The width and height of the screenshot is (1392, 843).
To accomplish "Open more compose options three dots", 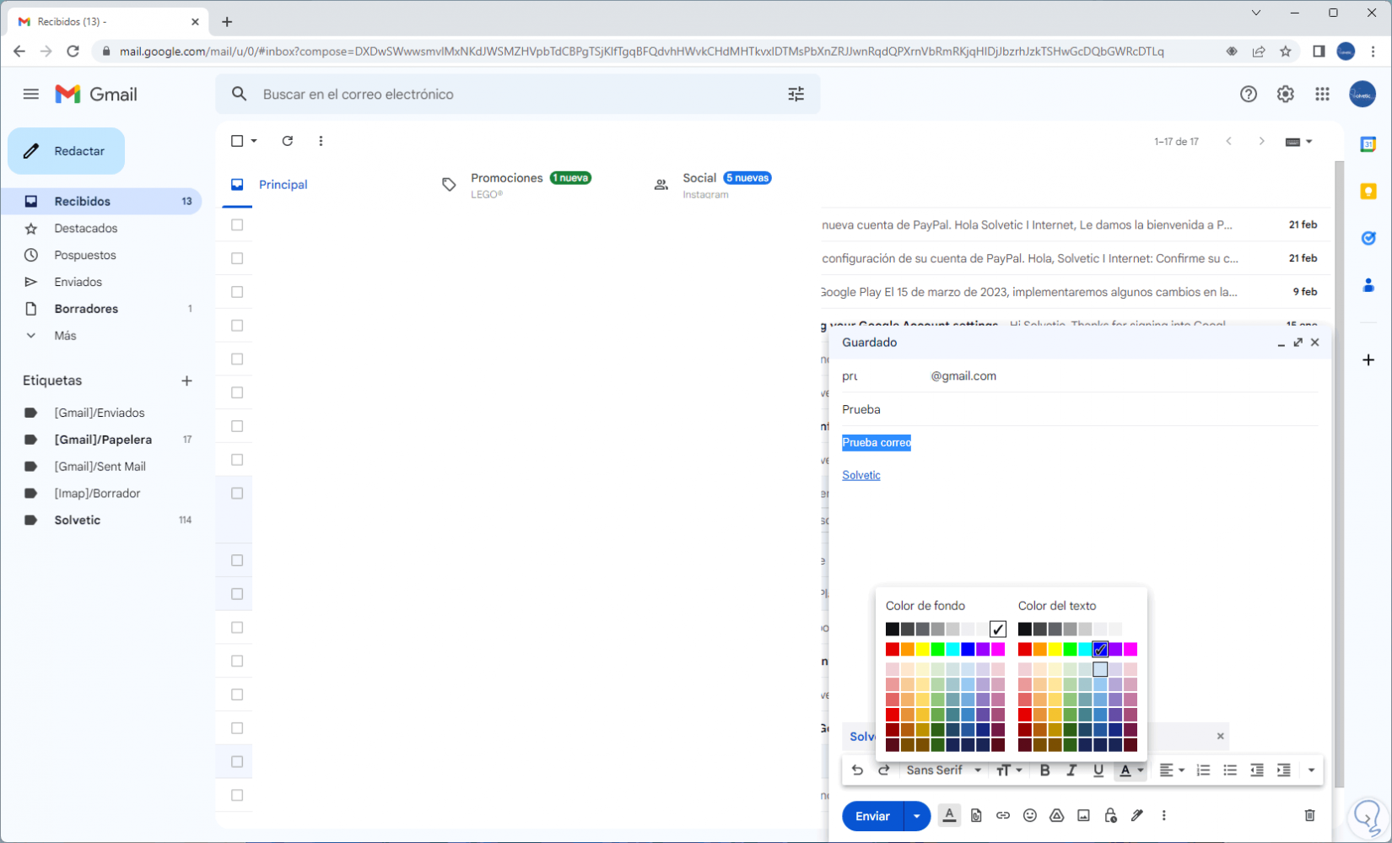I will tap(1164, 815).
